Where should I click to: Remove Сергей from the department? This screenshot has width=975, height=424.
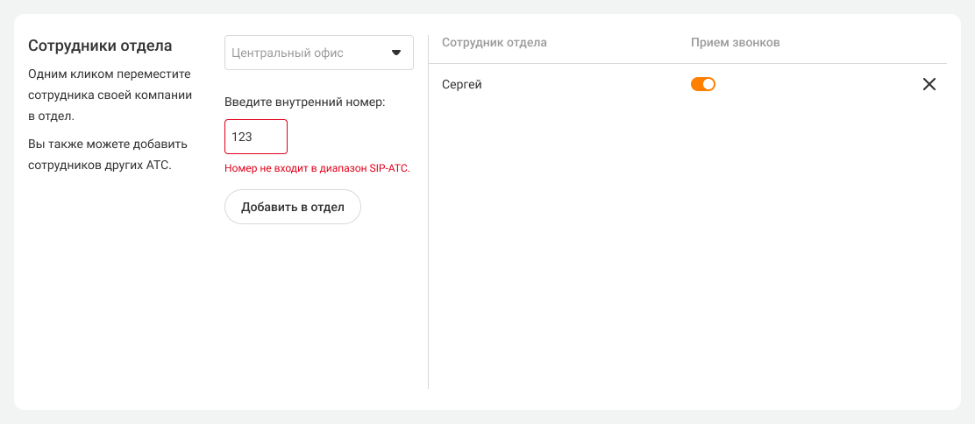(x=929, y=85)
